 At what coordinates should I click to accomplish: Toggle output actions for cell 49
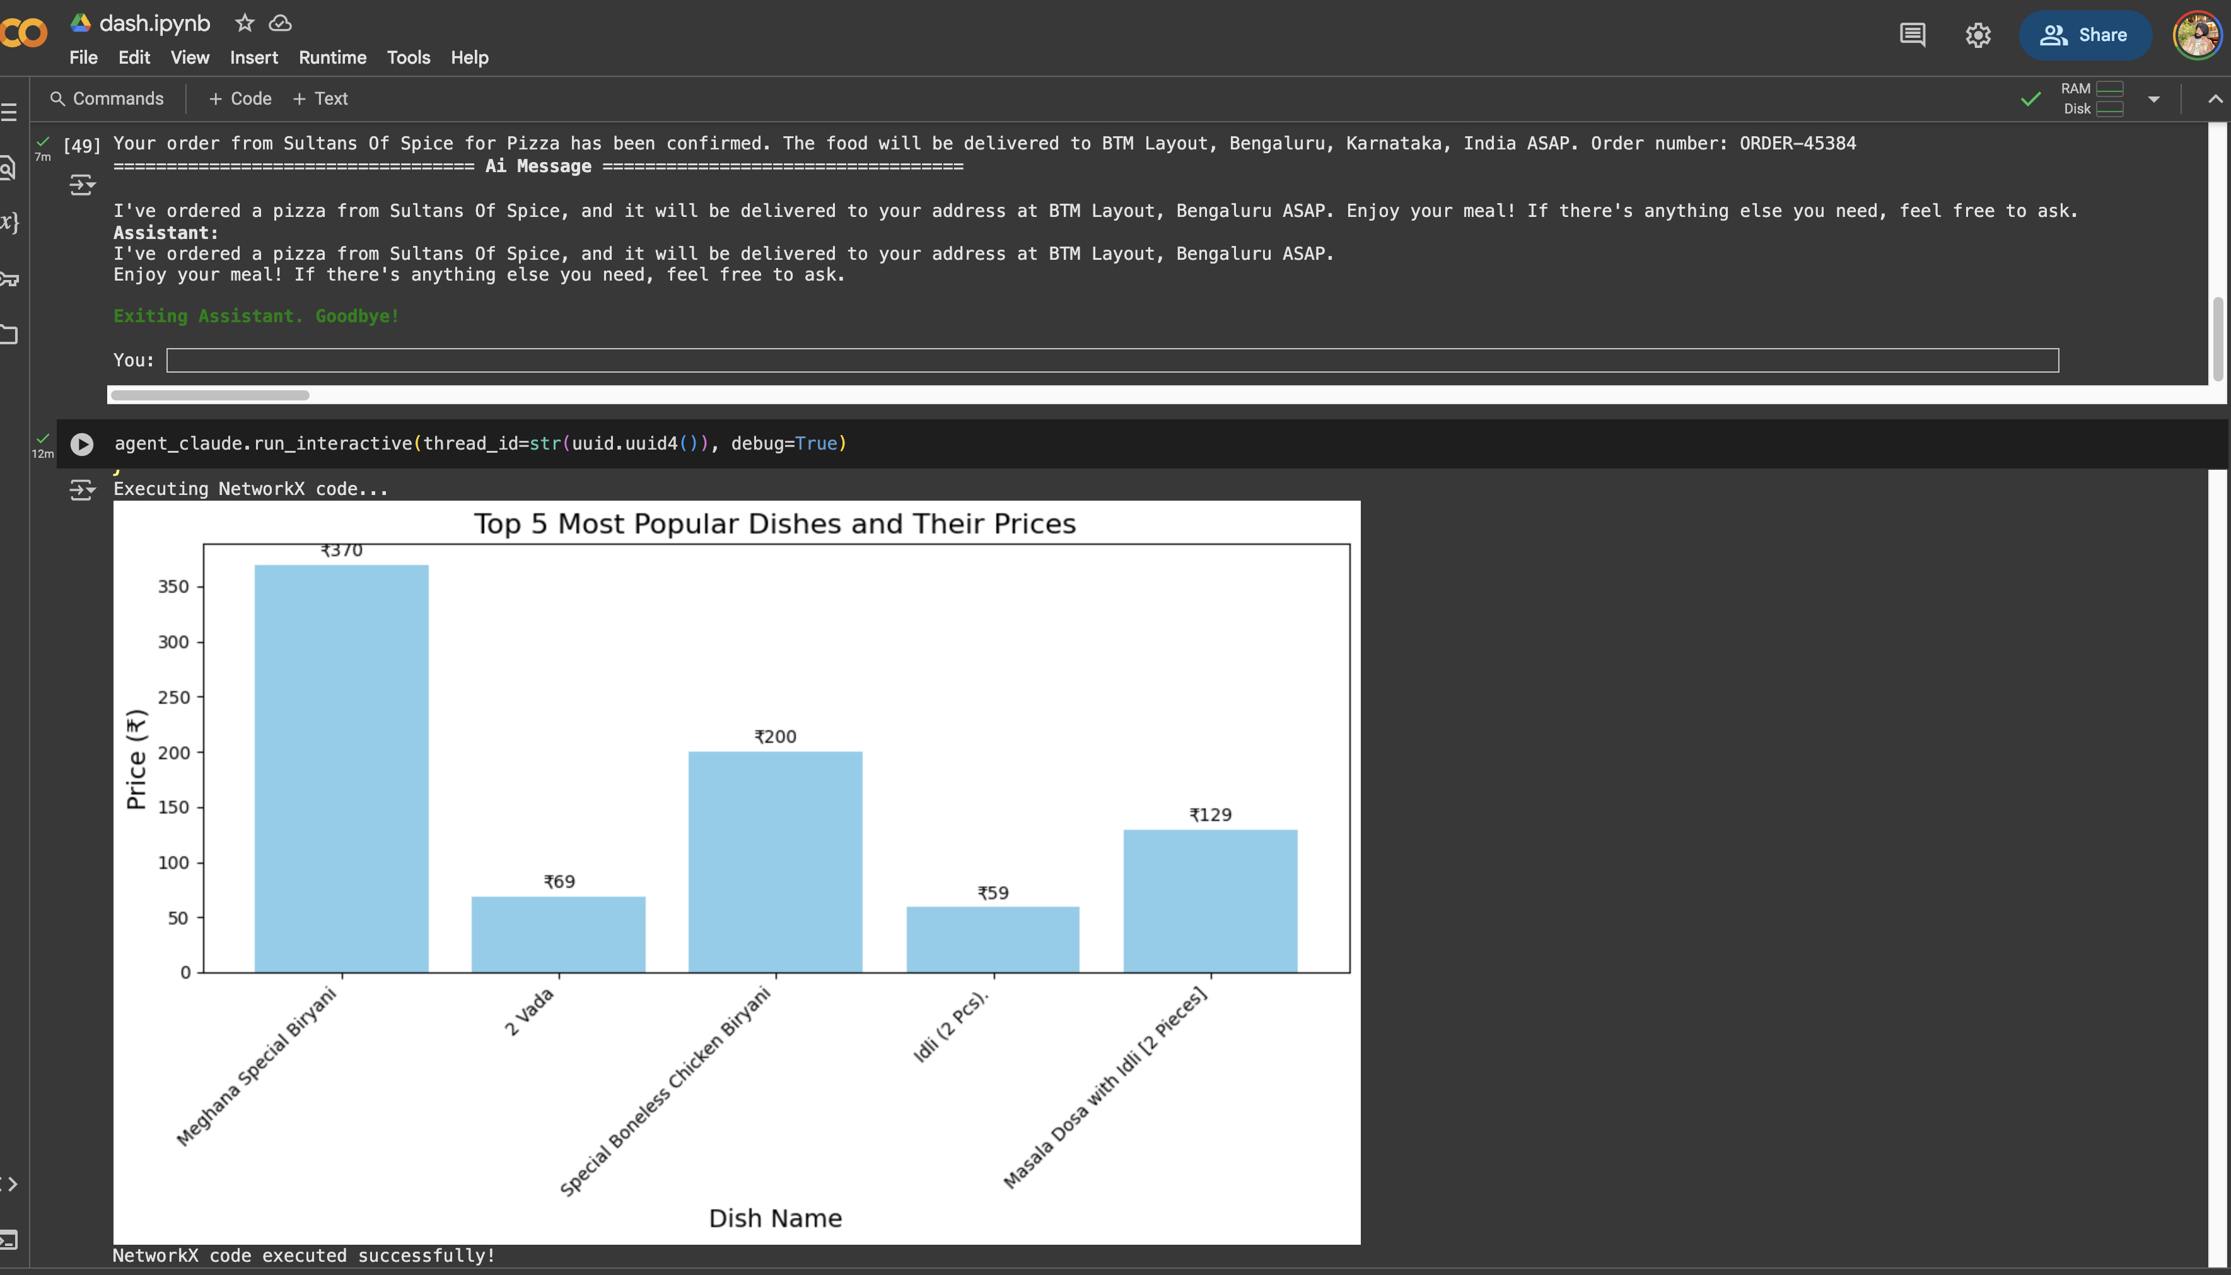[81, 185]
